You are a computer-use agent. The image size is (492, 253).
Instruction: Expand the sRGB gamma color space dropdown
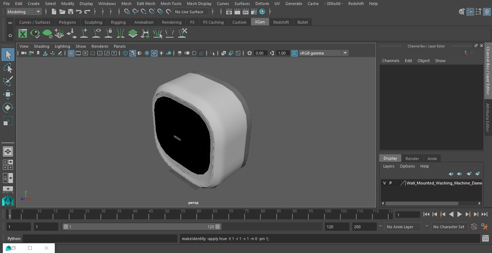click(x=345, y=53)
